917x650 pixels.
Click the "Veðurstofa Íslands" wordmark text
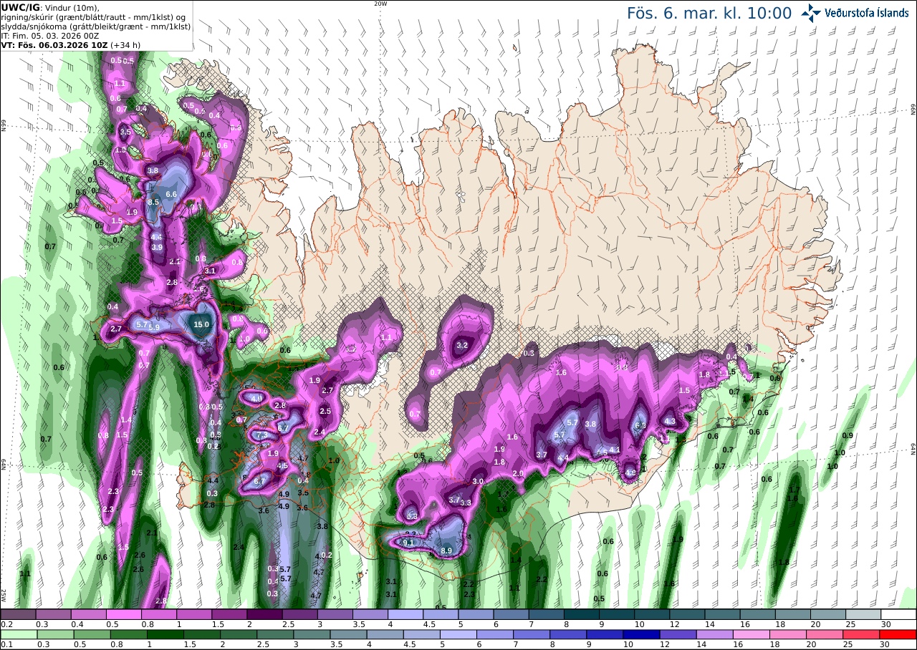click(x=866, y=13)
